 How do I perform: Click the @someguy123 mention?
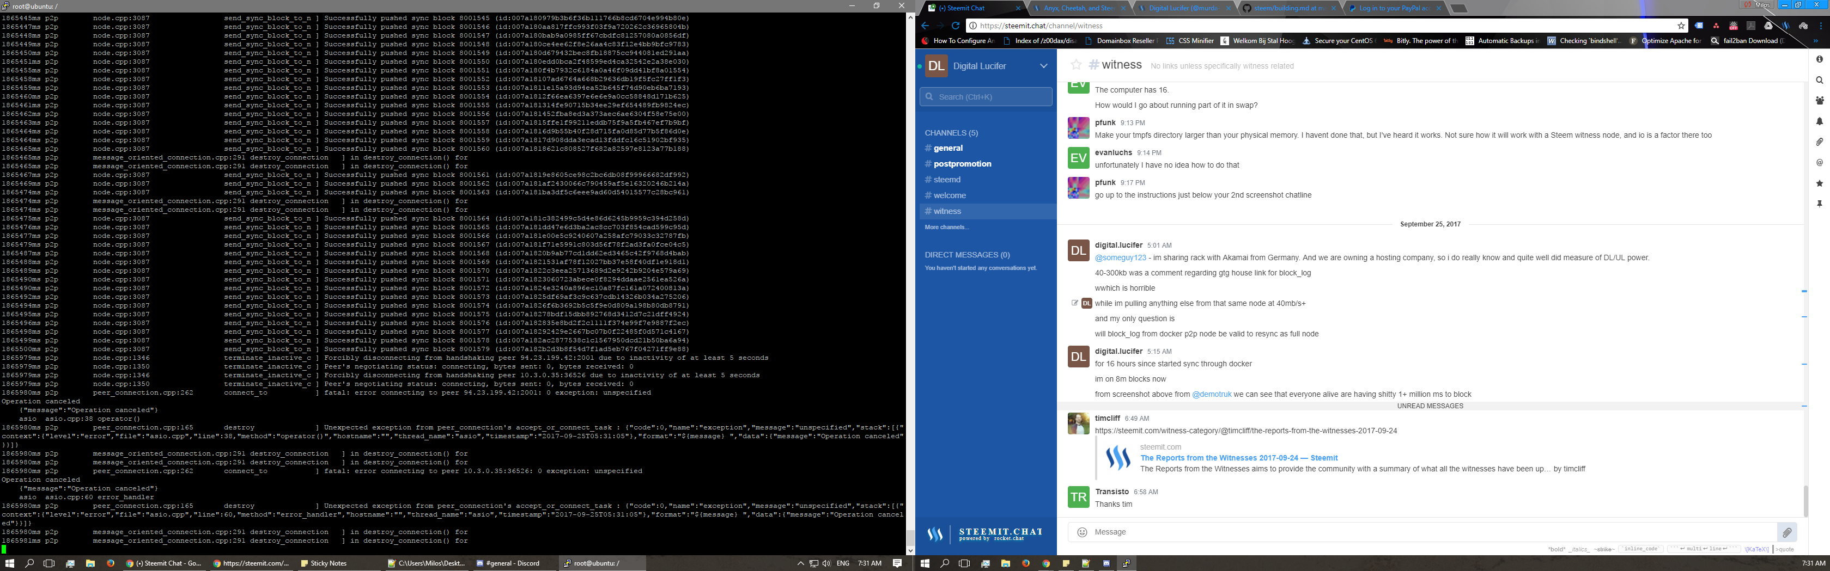tap(1120, 258)
